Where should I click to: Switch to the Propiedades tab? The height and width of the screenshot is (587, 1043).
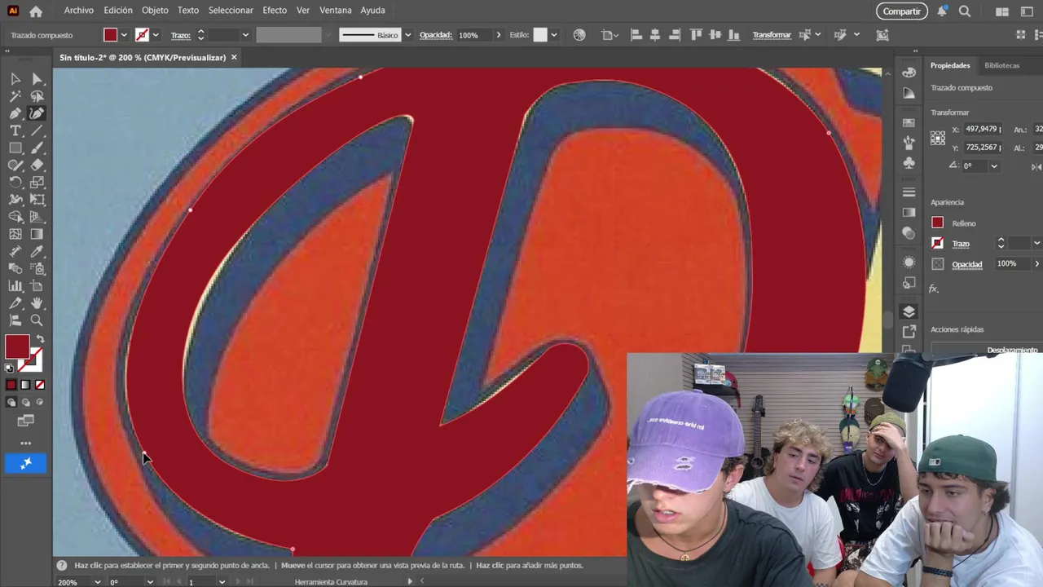[x=950, y=65]
